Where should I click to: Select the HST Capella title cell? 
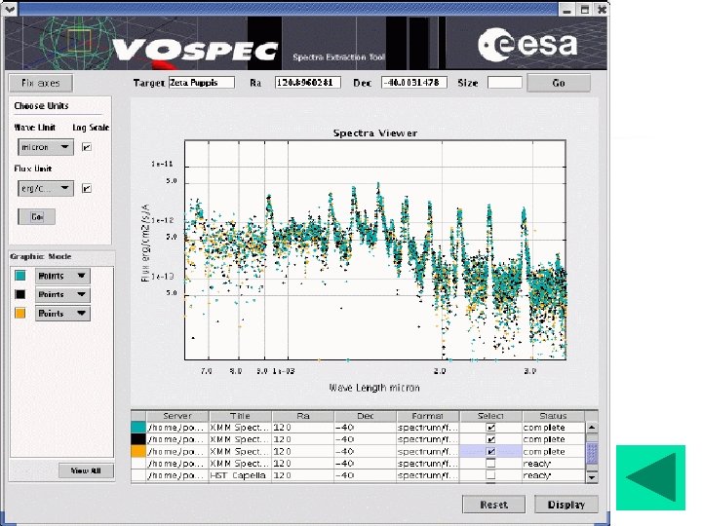[x=240, y=475]
